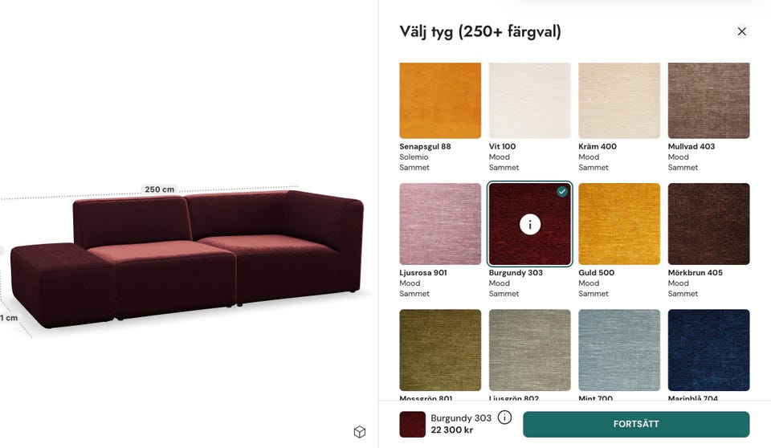Select the Senapsgul 88 fabric swatch

[x=440, y=100]
